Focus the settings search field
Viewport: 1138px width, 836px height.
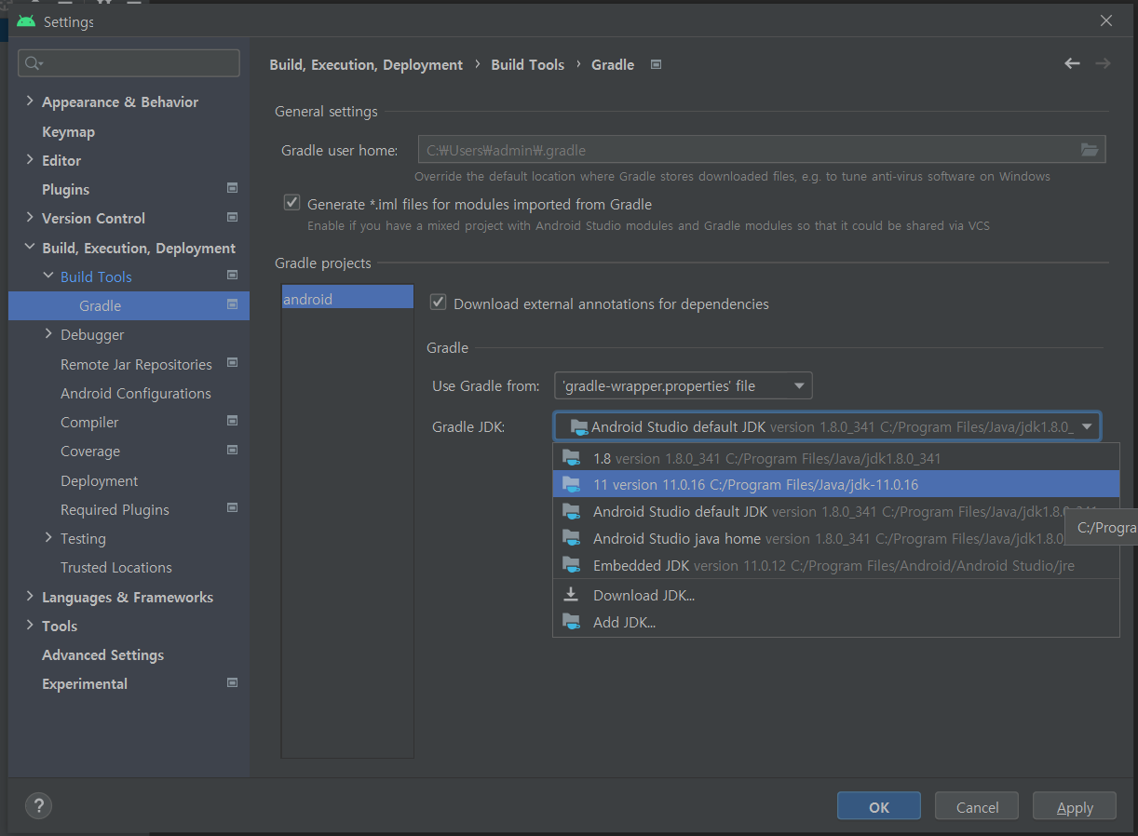click(x=129, y=63)
